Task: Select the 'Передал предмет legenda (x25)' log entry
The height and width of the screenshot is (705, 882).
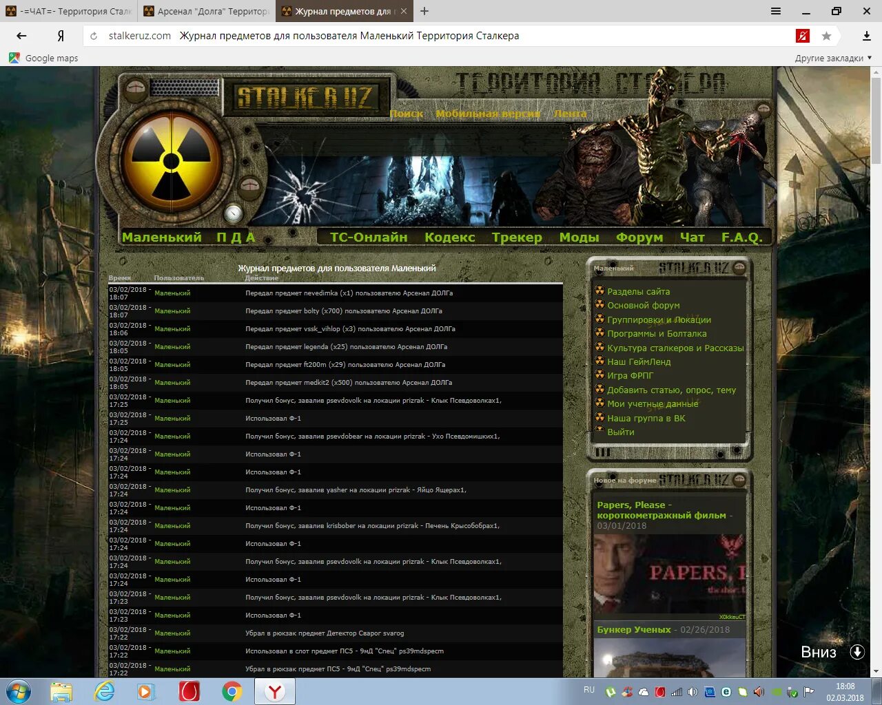Action: click(x=347, y=347)
